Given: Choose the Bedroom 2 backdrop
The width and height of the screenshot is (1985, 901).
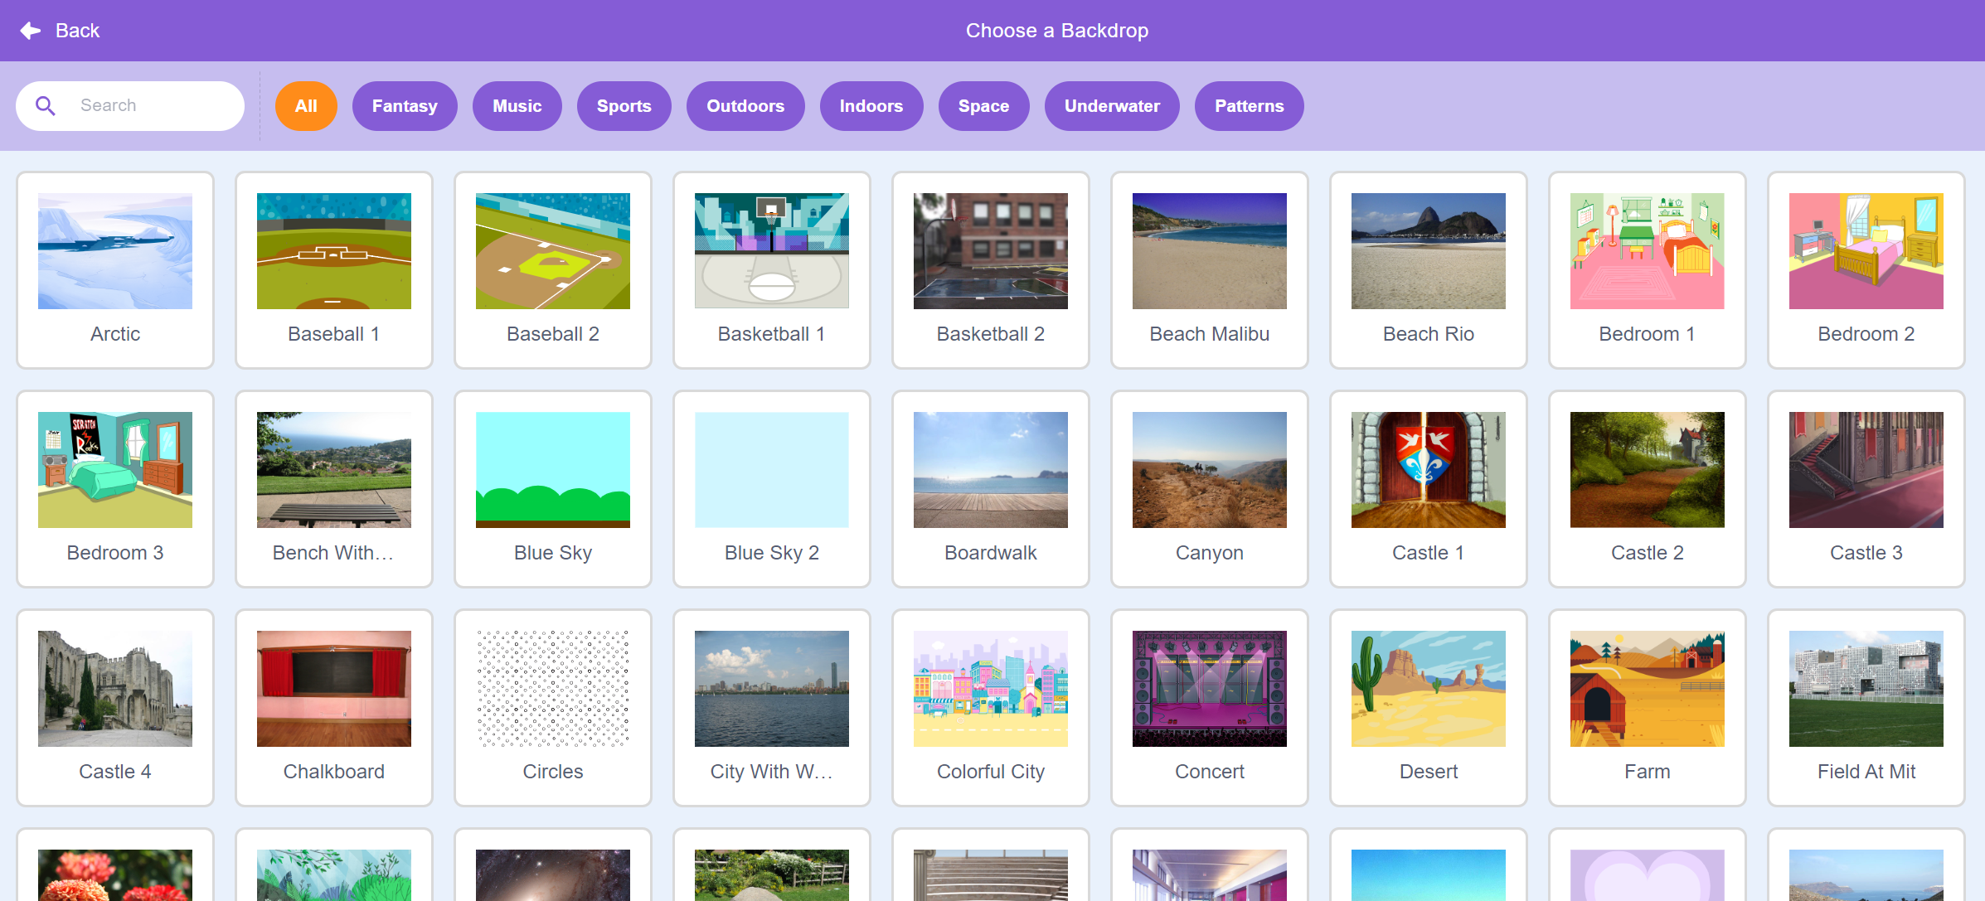Looking at the screenshot, I should pyautogui.click(x=1866, y=270).
